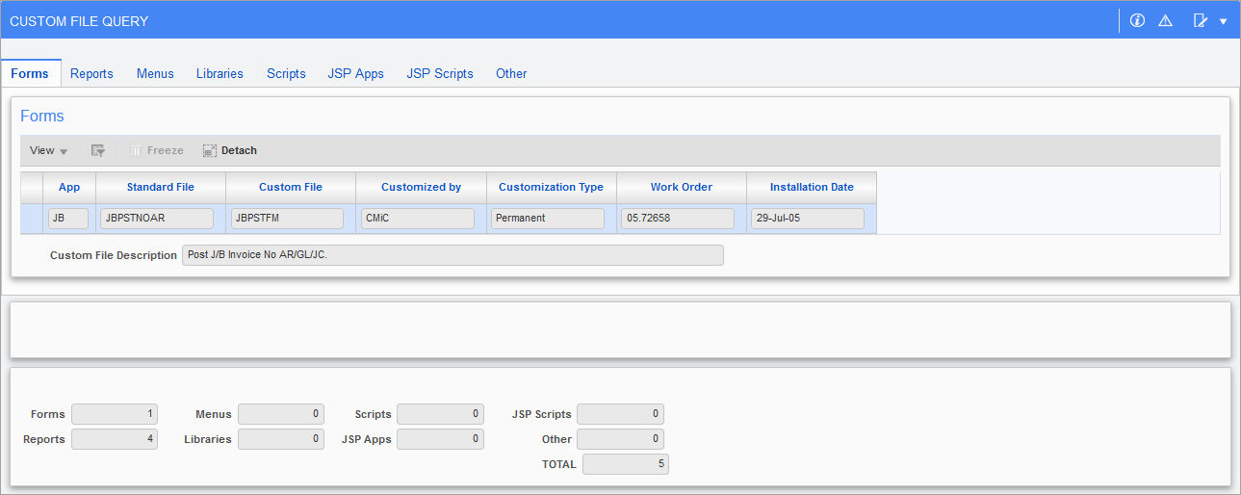The width and height of the screenshot is (1241, 495).
Task: Click the TOTAL label
Action: pos(559,464)
